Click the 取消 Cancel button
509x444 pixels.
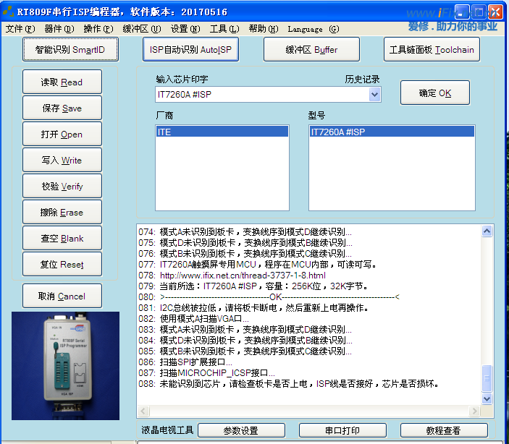tap(62, 296)
